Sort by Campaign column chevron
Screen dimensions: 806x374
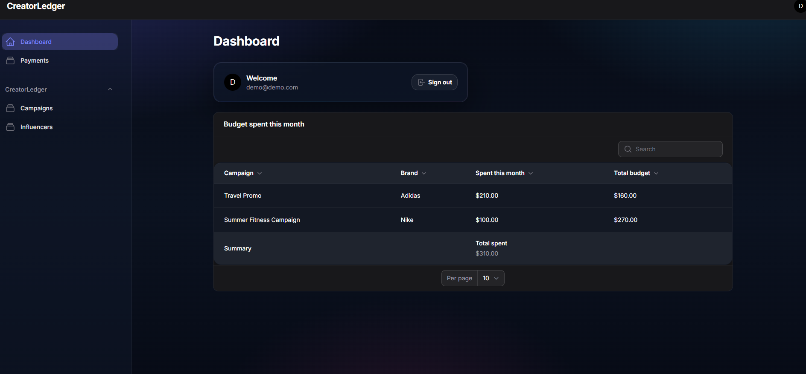[260, 173]
